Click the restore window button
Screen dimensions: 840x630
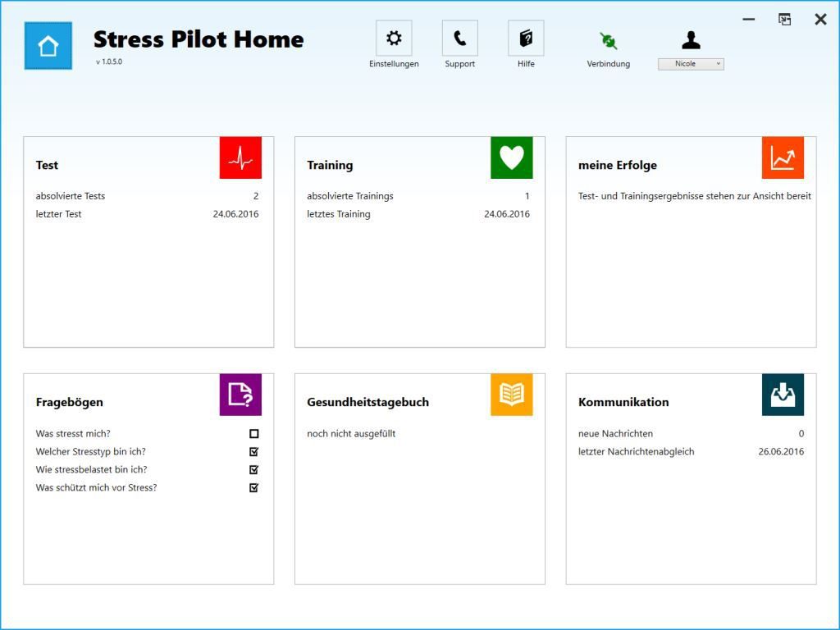click(785, 20)
